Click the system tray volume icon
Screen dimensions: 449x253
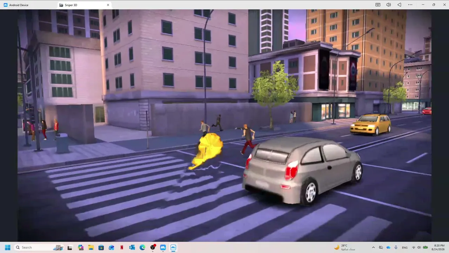point(420,247)
